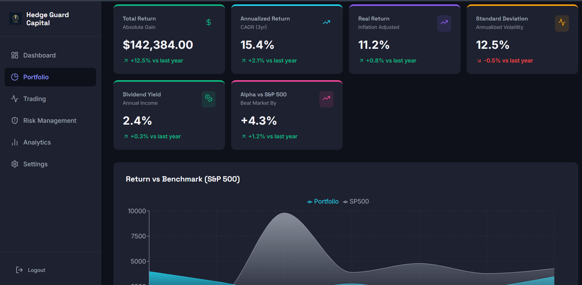
Task: Click the +0.8% vs last year text
Action: coord(391,61)
